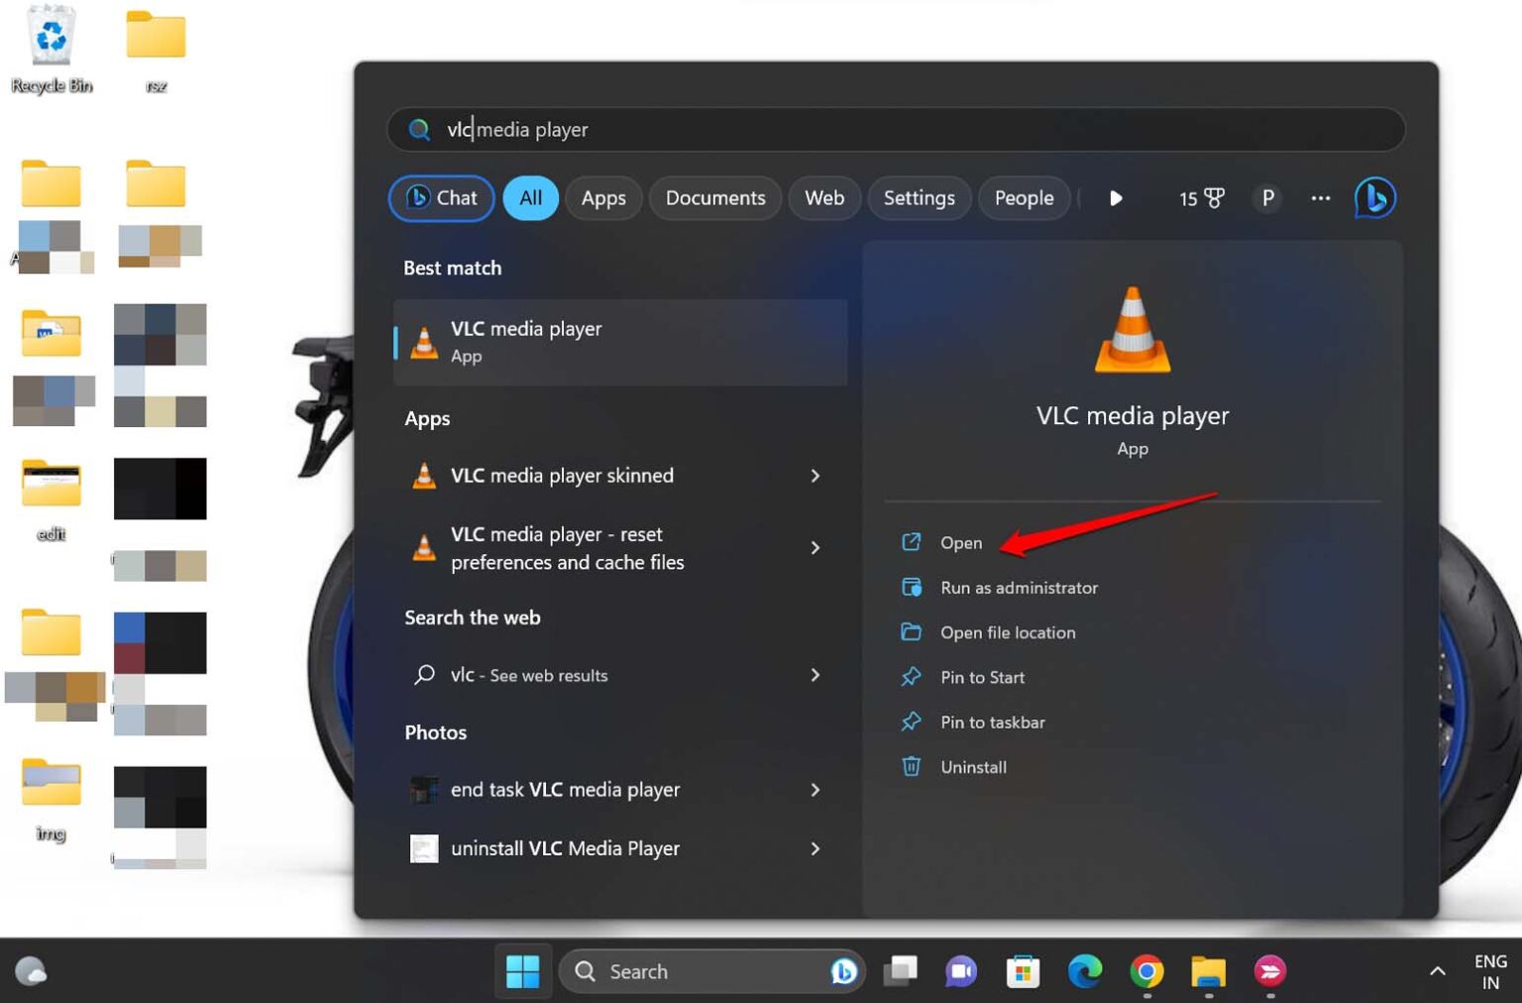This screenshot has width=1522, height=1003.
Task: Open Microsoft Edge from the taskbar
Action: (1086, 971)
